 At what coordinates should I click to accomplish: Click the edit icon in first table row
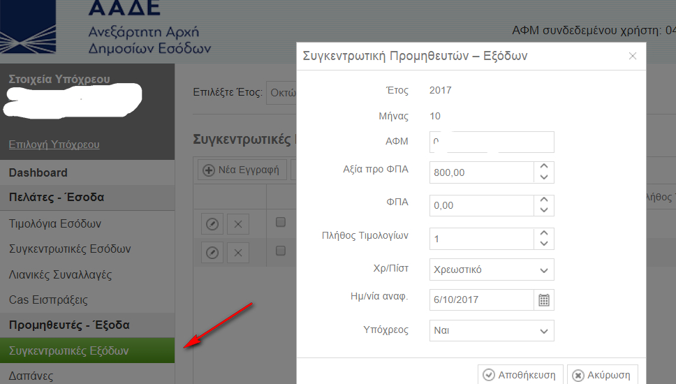pyautogui.click(x=212, y=224)
